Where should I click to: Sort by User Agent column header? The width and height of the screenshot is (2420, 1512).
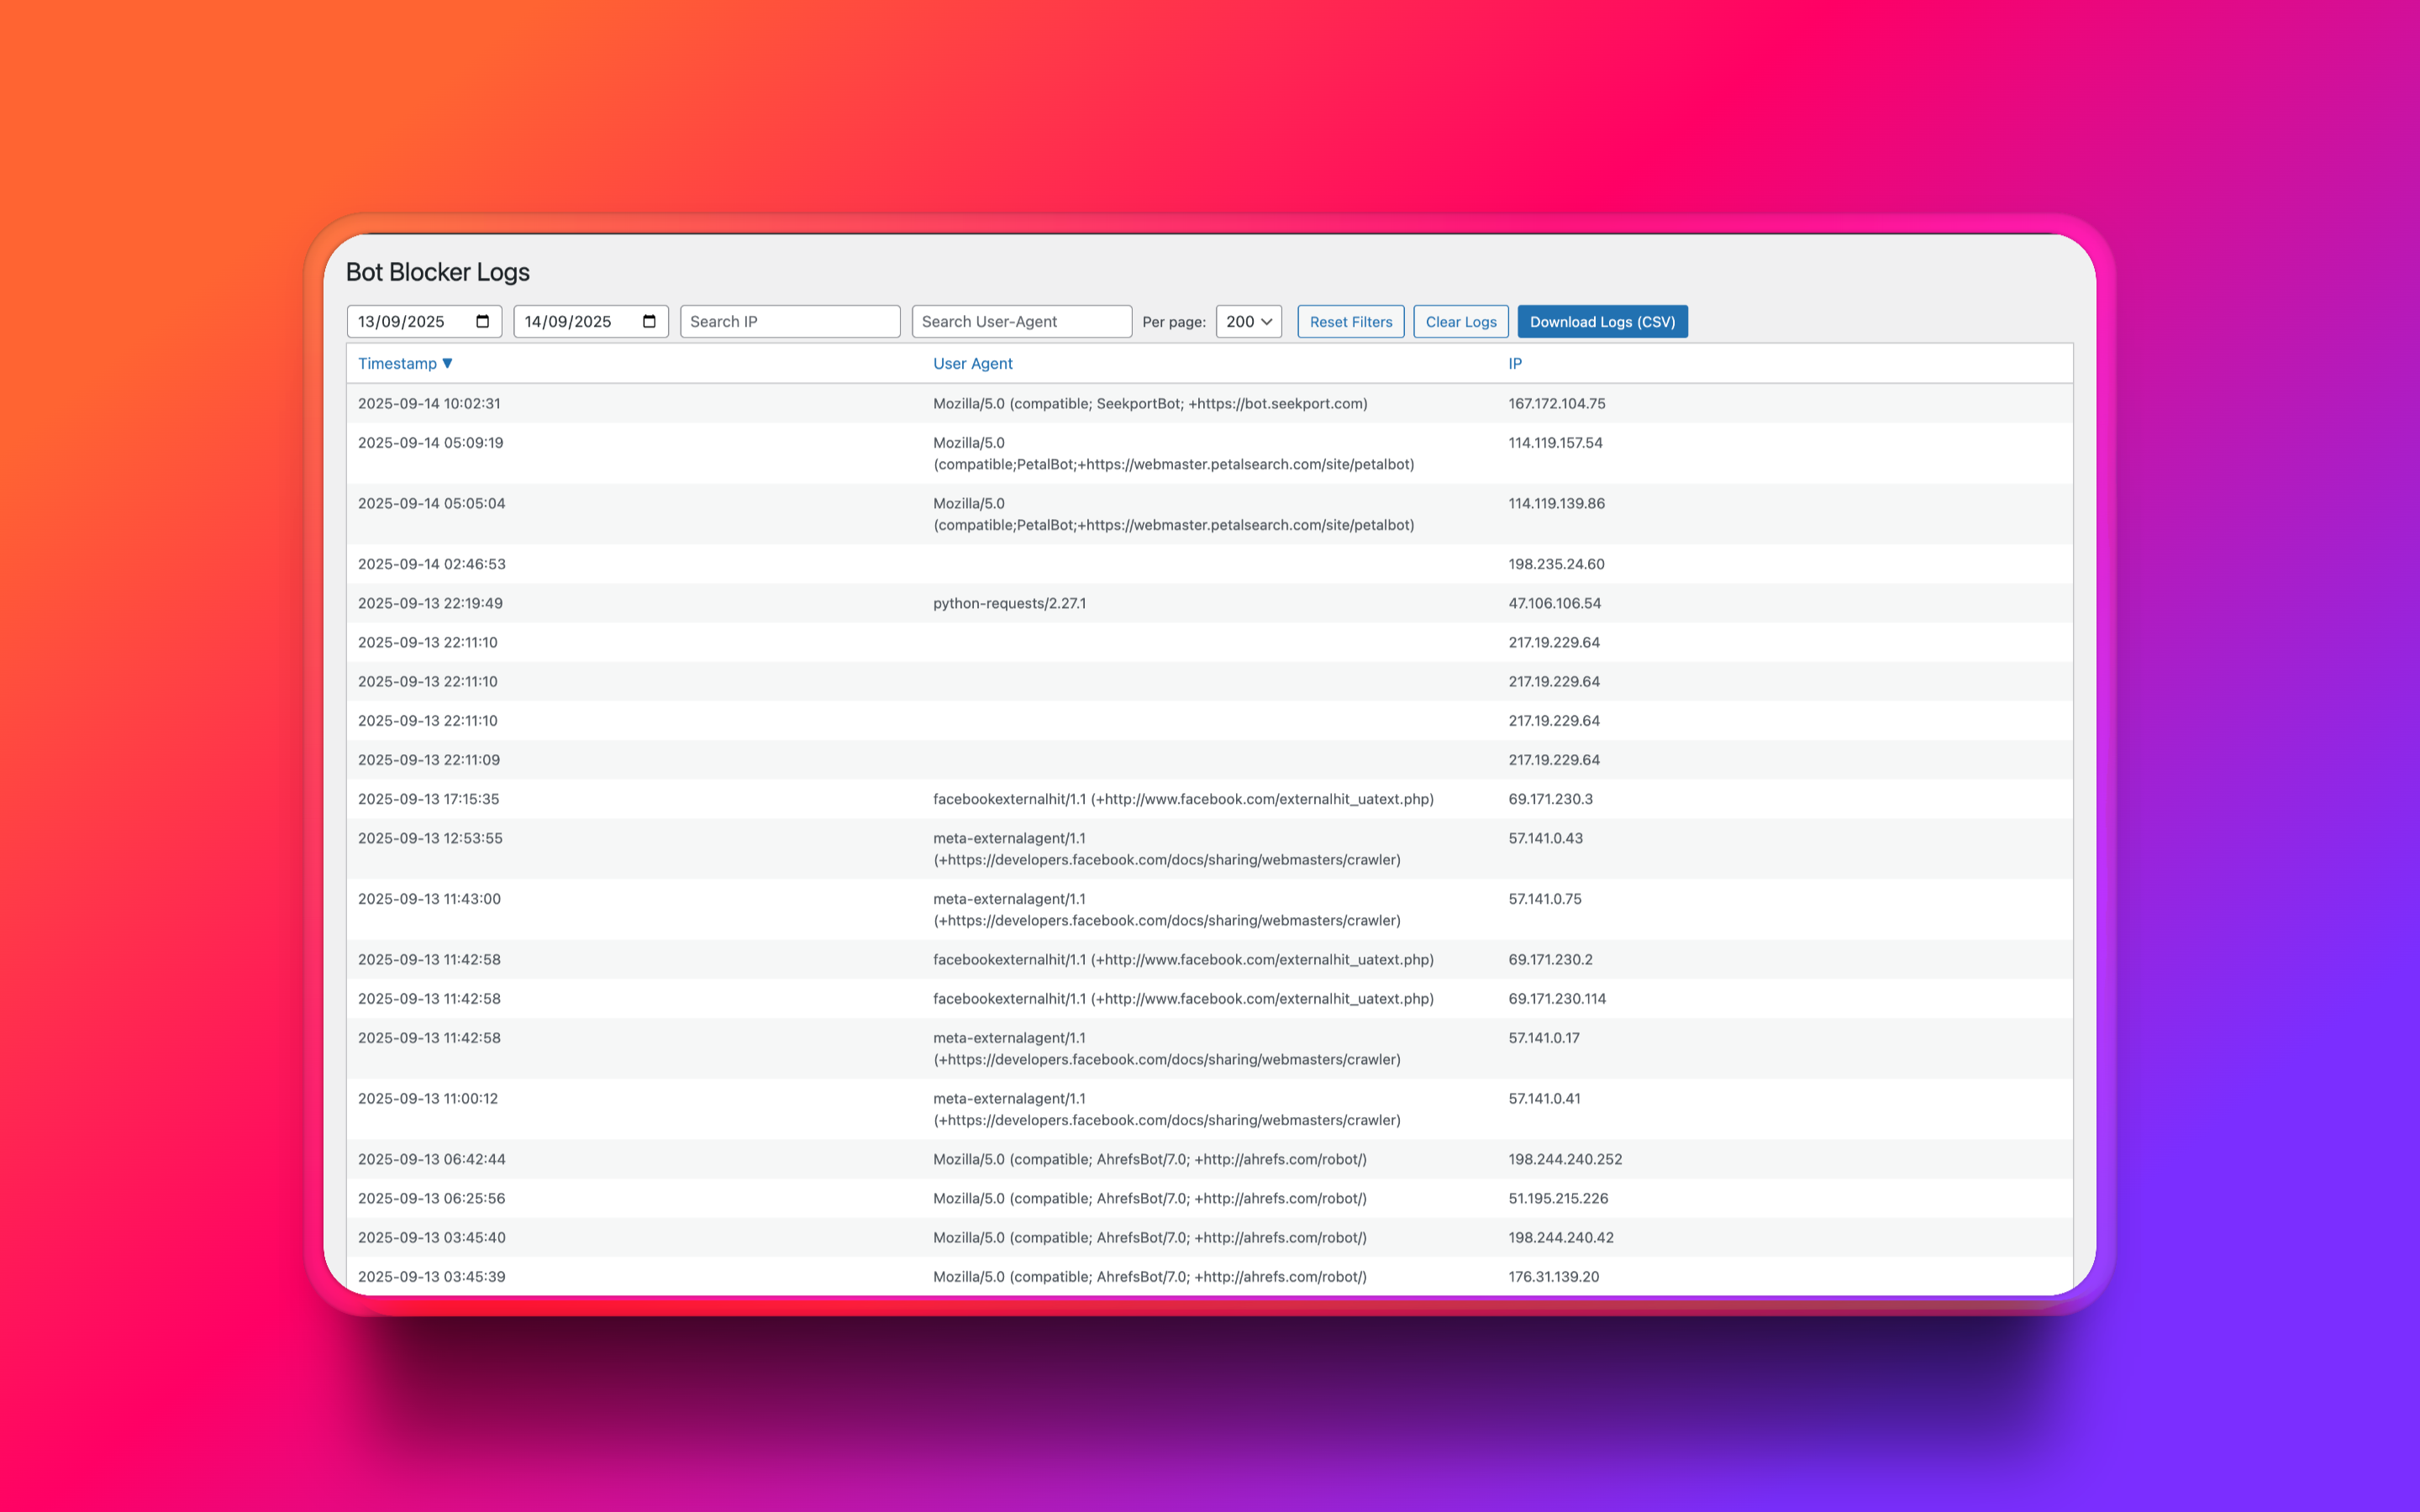coord(972,363)
